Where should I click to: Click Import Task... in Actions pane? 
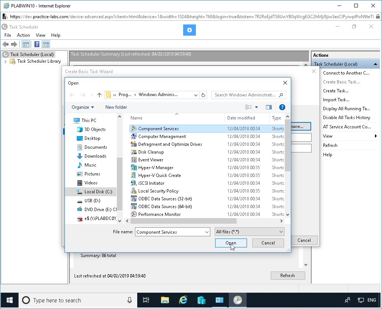[336, 100]
